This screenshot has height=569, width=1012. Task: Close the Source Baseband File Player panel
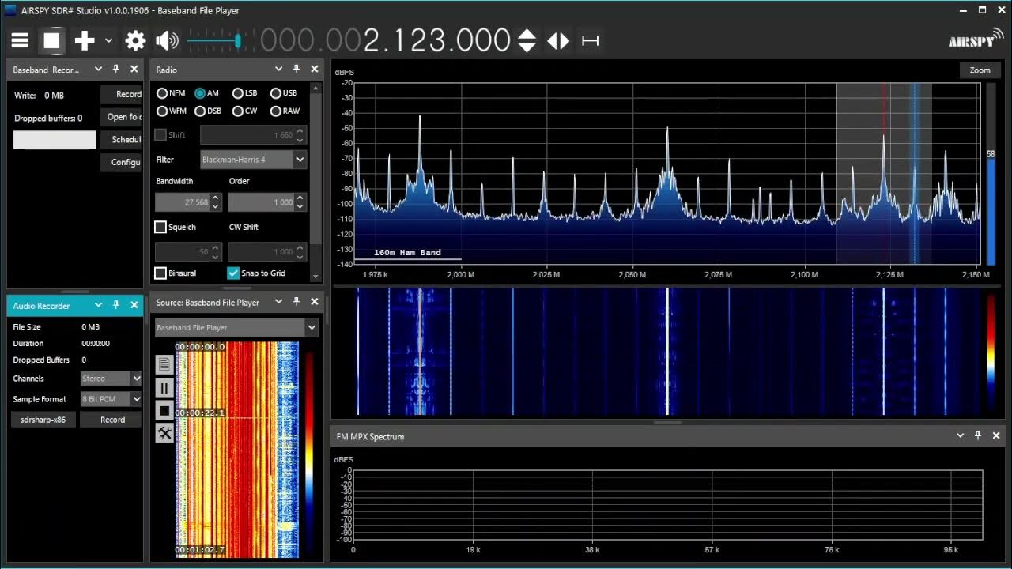pos(315,302)
